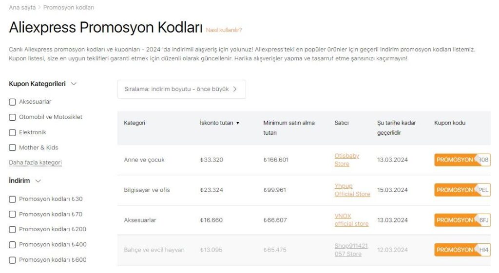This screenshot has width=499, height=273.
Task: Click the 12.03.2024 expiry date
Action: point(392,250)
